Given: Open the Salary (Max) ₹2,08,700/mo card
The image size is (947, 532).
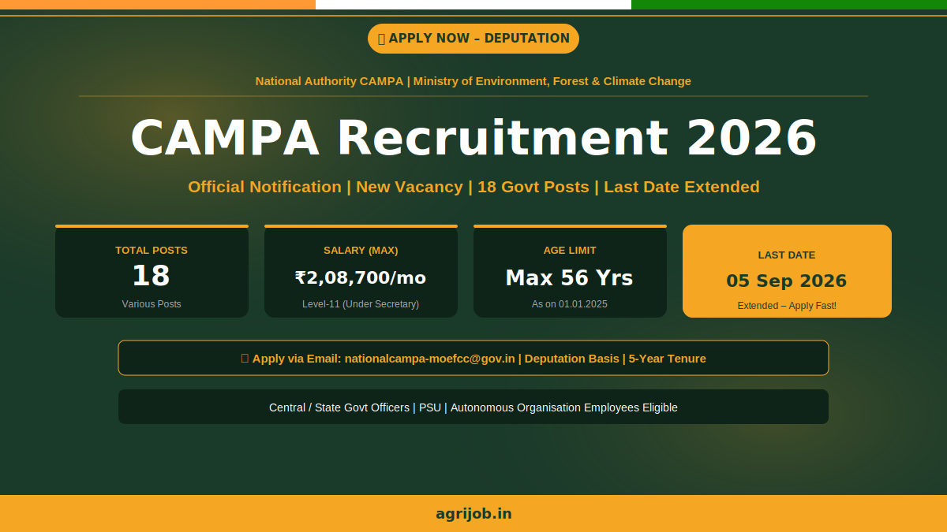Looking at the screenshot, I should pyautogui.click(x=361, y=271).
